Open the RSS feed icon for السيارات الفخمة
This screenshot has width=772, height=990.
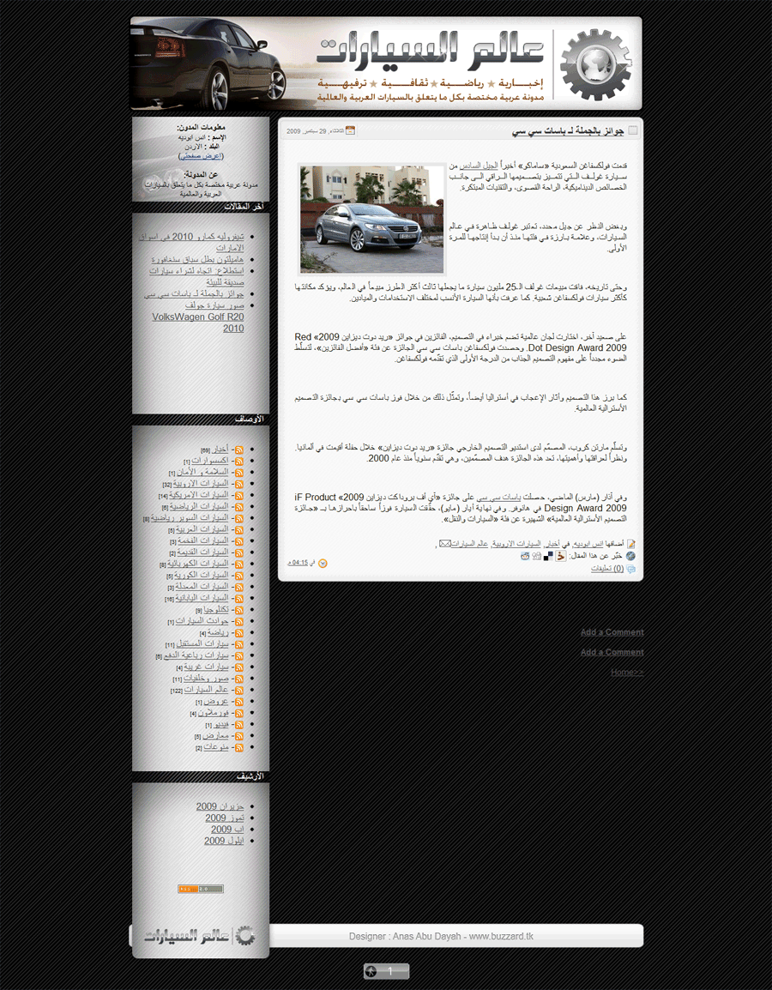pyautogui.click(x=239, y=541)
